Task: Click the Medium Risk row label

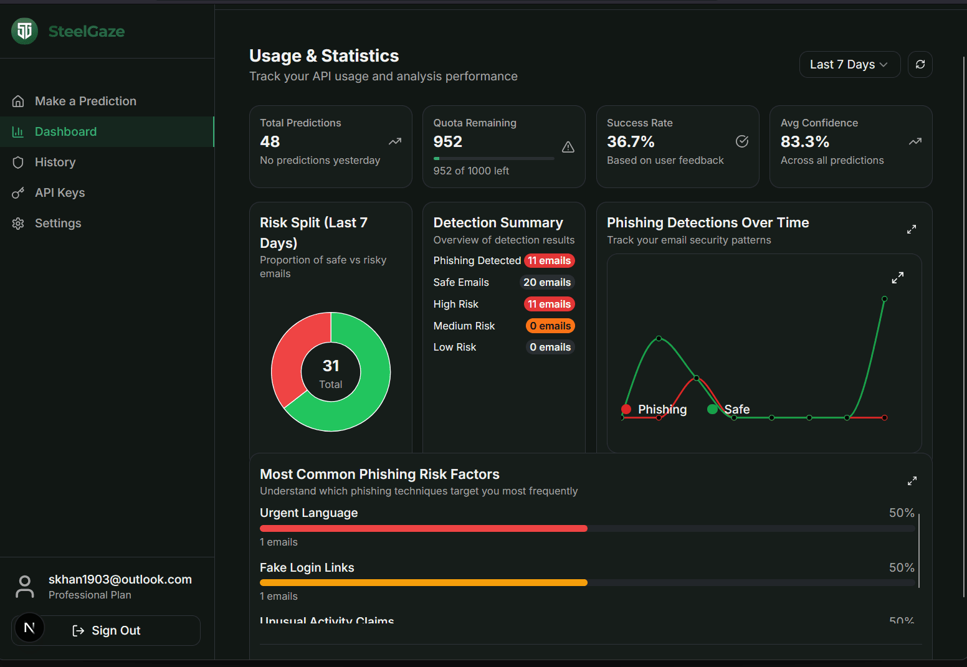Action: (464, 326)
